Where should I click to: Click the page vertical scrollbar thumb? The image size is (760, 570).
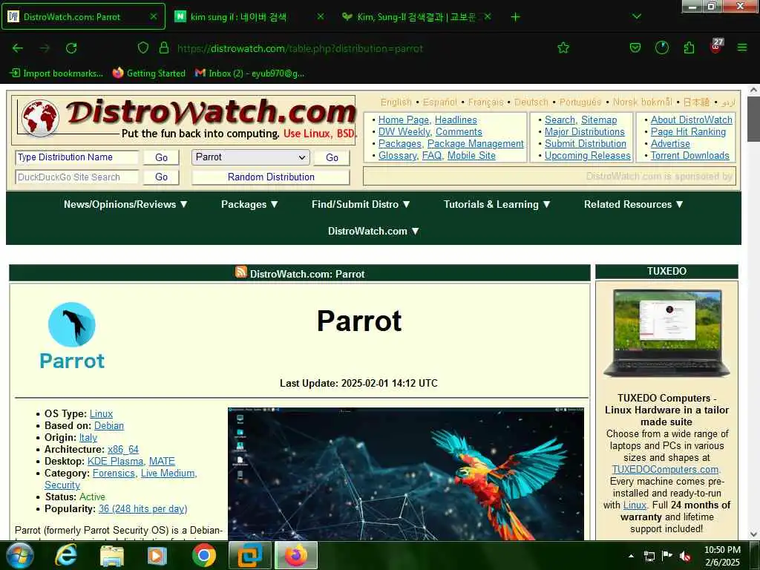point(753,119)
